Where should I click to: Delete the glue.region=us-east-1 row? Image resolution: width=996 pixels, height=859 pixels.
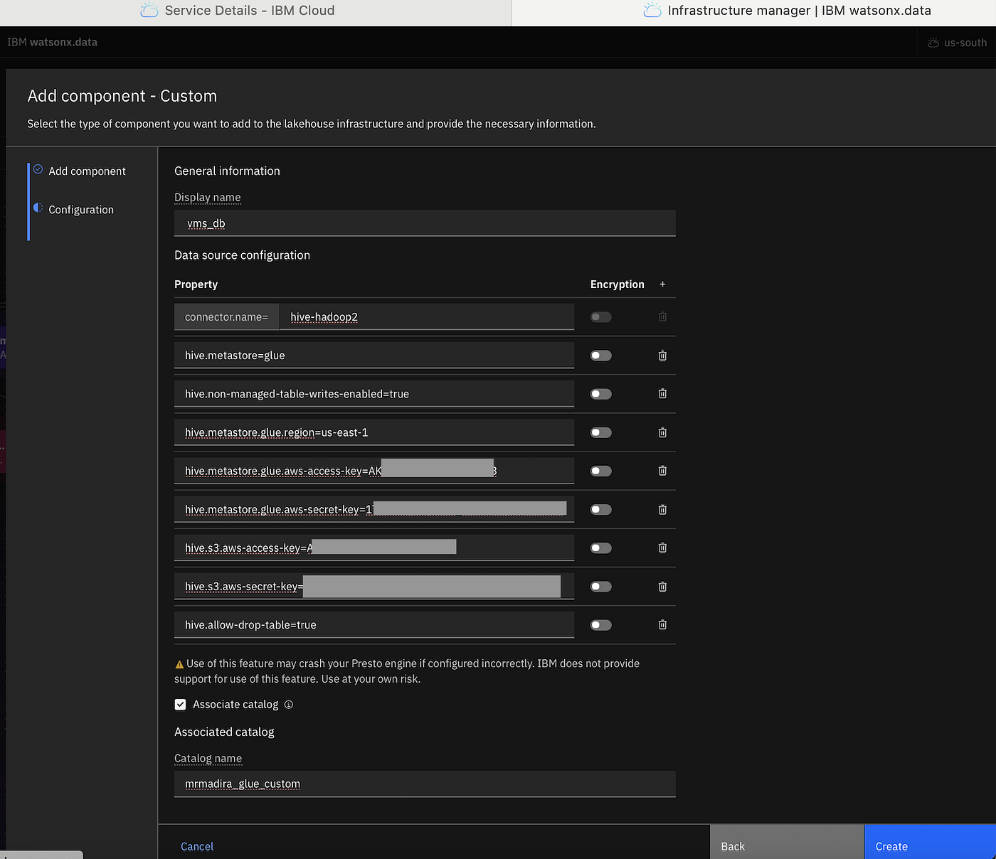click(x=662, y=432)
